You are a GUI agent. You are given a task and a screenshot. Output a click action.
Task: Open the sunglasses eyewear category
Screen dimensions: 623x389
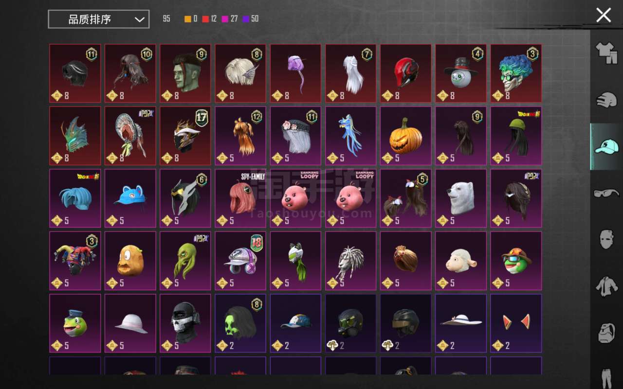point(606,193)
